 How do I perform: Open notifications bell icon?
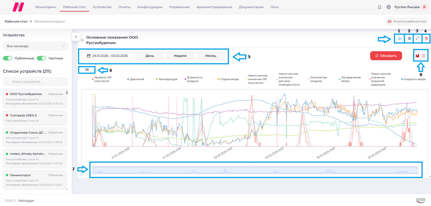pos(380,7)
